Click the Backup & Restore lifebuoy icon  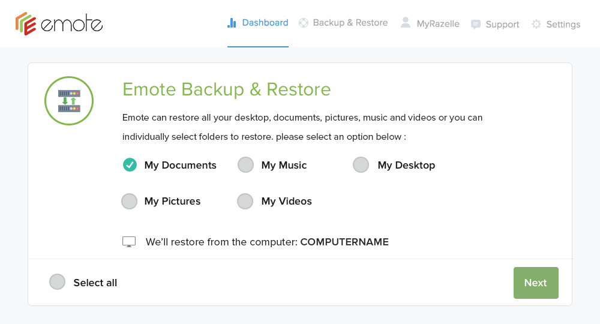pyautogui.click(x=304, y=23)
